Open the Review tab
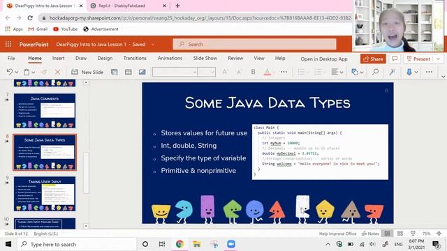Screen dimensions: 447x251 pos(235,58)
